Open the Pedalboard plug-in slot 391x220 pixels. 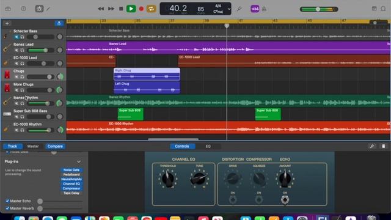(71, 175)
